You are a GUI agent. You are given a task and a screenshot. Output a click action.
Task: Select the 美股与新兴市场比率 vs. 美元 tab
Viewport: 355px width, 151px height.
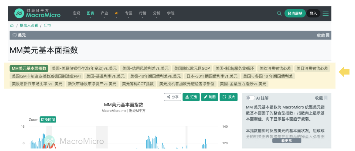[x=37, y=84]
